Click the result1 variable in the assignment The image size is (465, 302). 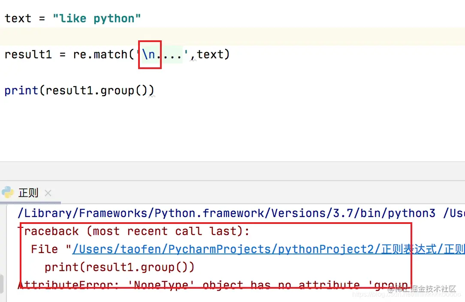28,54
